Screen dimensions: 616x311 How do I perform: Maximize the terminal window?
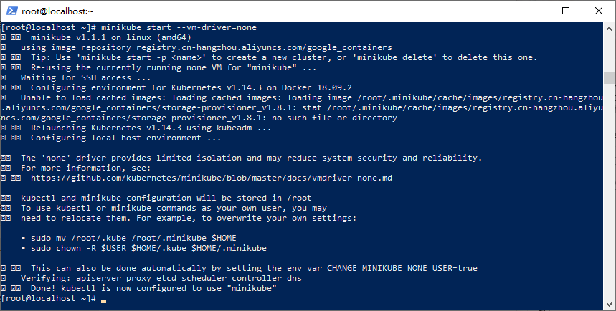click(x=565, y=11)
